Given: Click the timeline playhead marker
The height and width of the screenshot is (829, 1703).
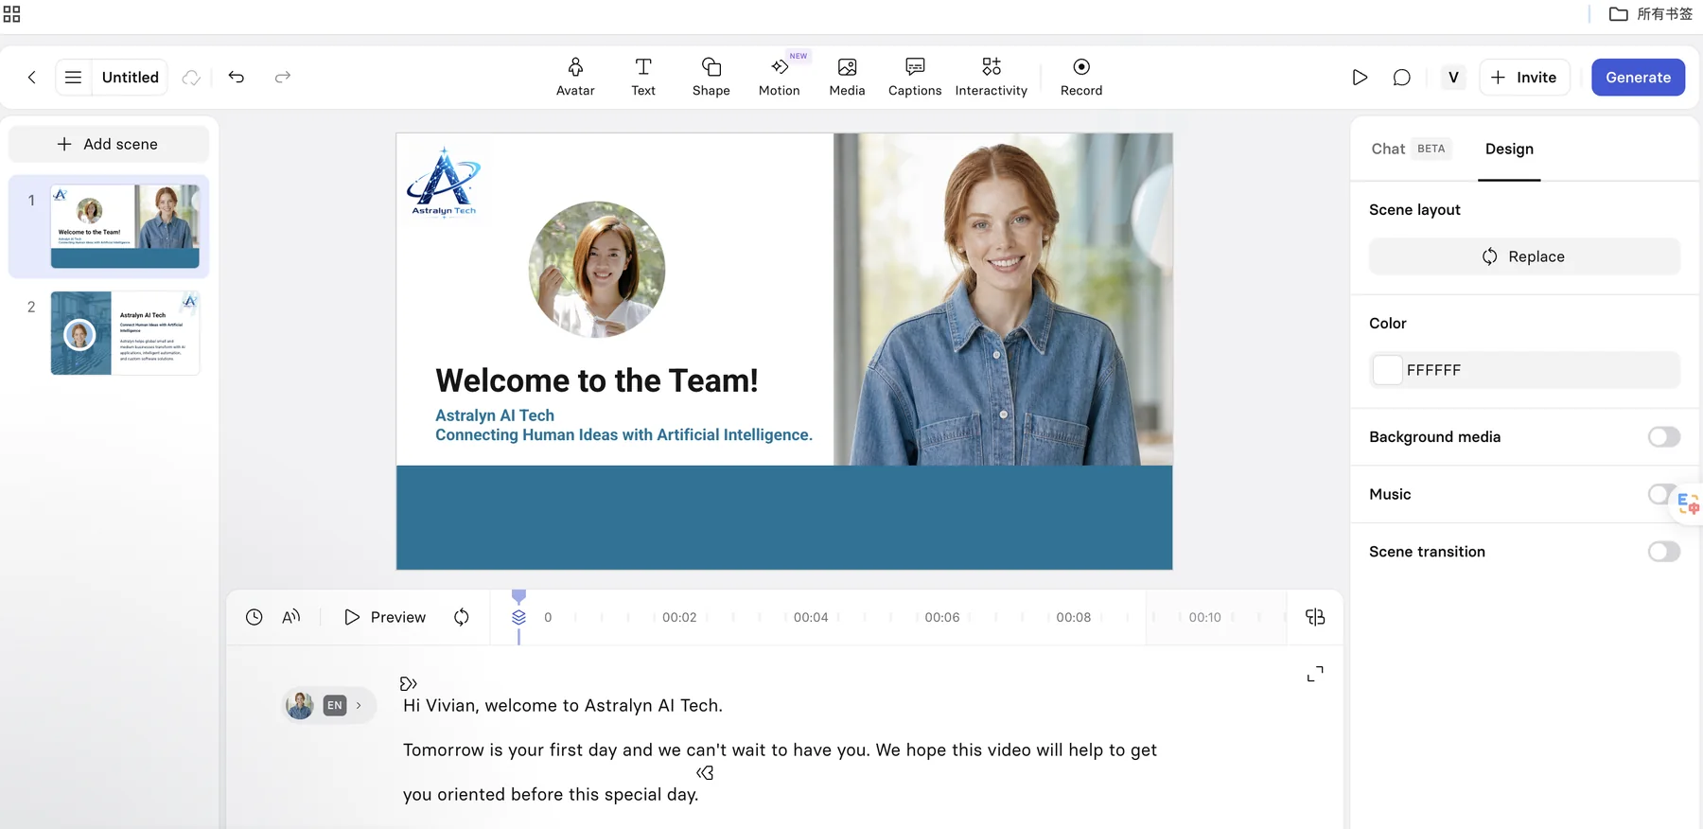Looking at the screenshot, I should tap(518, 596).
